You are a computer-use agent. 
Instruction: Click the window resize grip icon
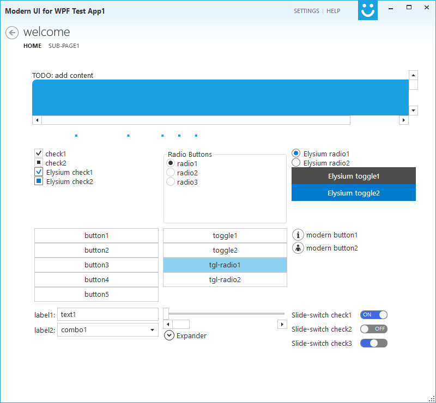(431, 399)
